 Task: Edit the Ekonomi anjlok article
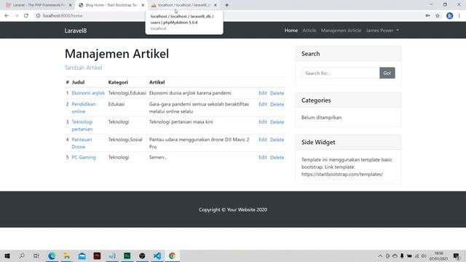pyautogui.click(x=263, y=93)
